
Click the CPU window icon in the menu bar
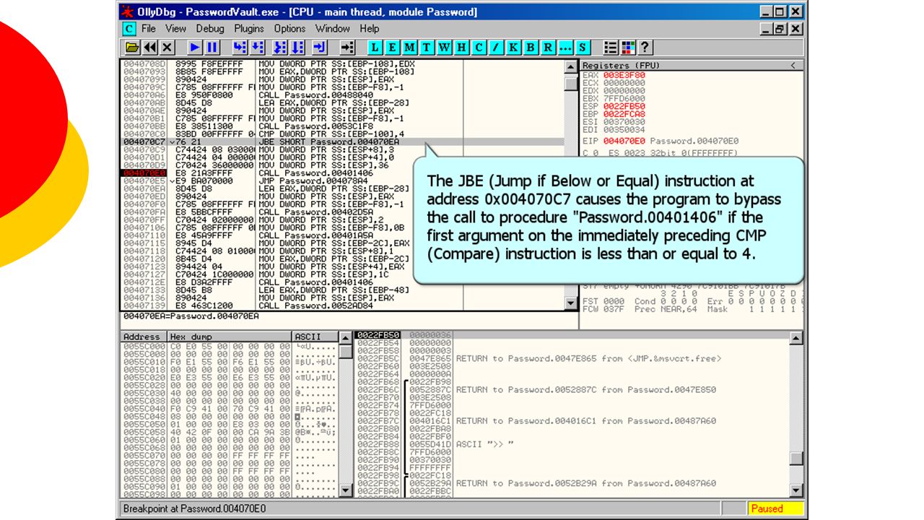(128, 29)
